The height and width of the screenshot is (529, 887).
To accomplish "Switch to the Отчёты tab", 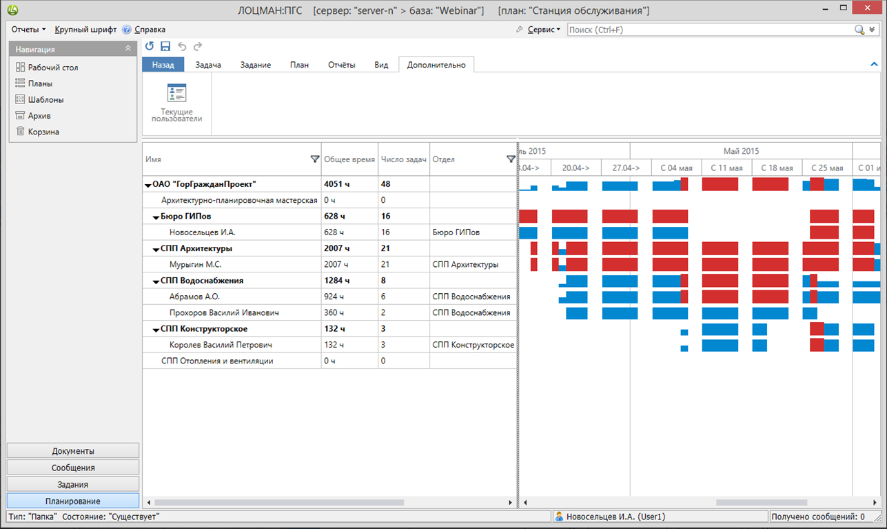I will point(342,64).
